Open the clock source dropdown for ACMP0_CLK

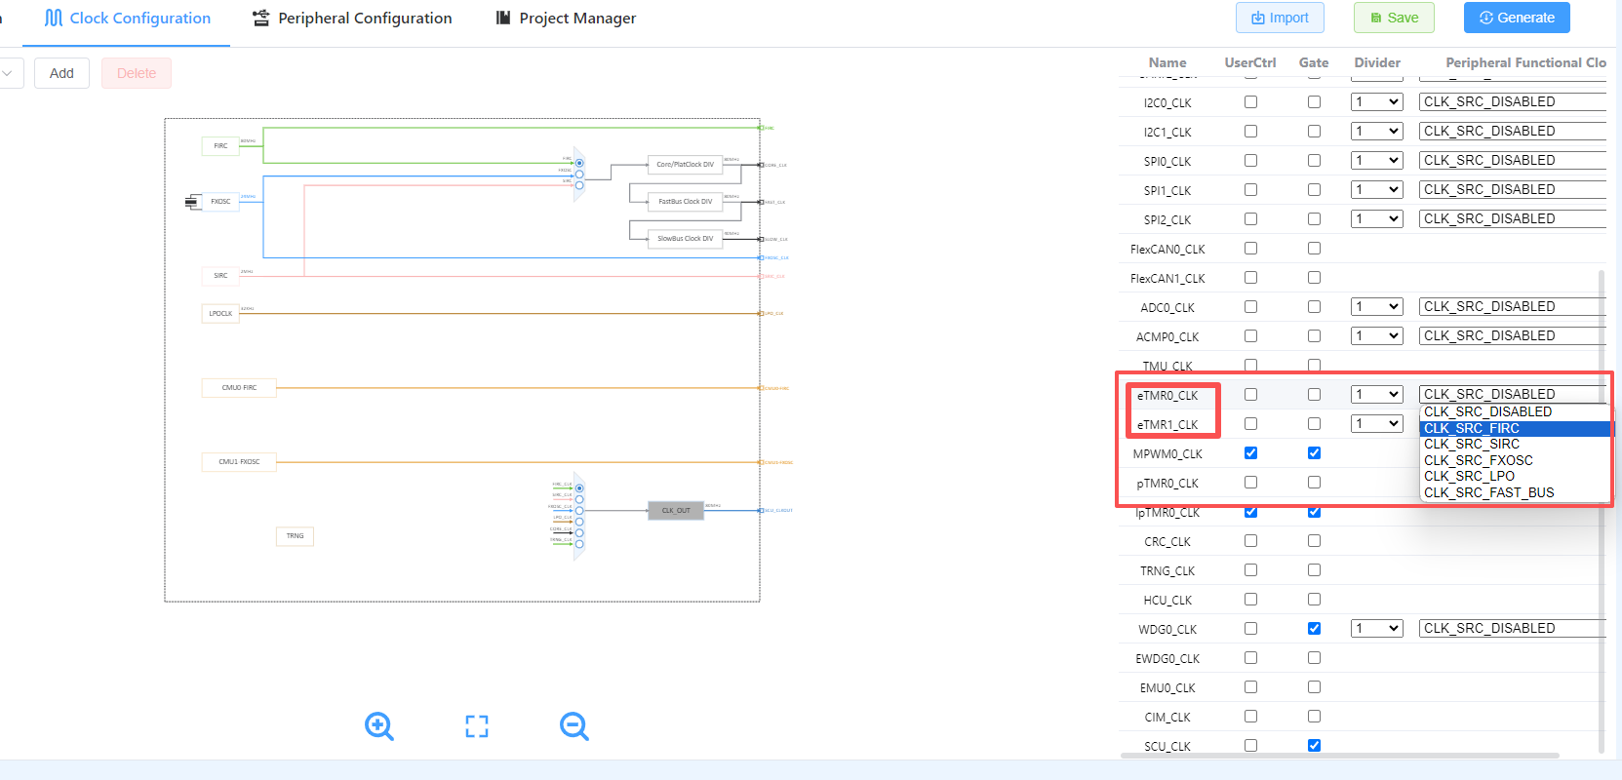tap(1513, 336)
